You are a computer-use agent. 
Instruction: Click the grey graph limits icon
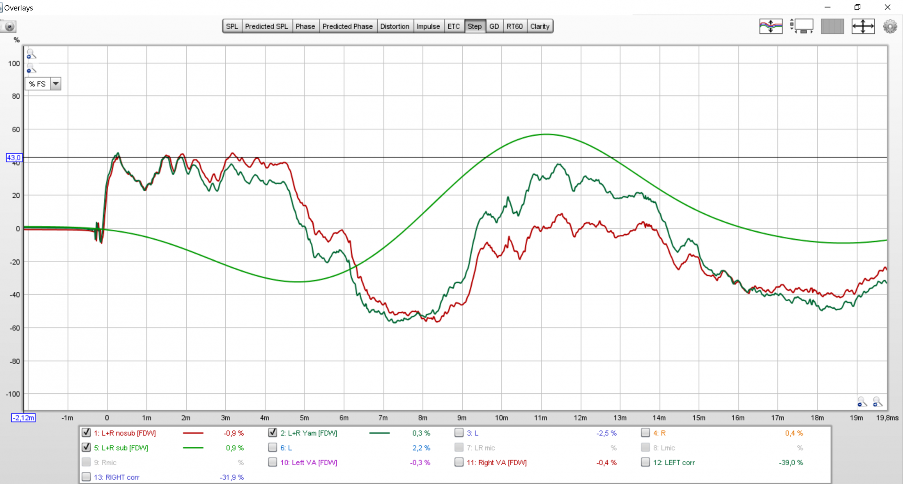(x=832, y=26)
